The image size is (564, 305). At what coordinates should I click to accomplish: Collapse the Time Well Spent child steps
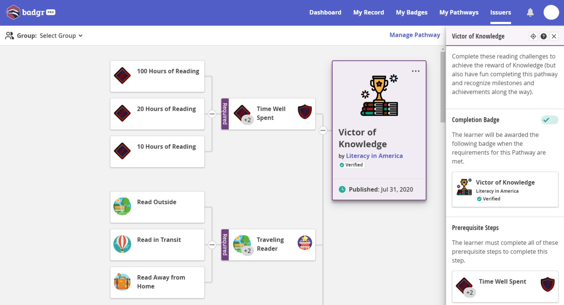click(x=212, y=114)
